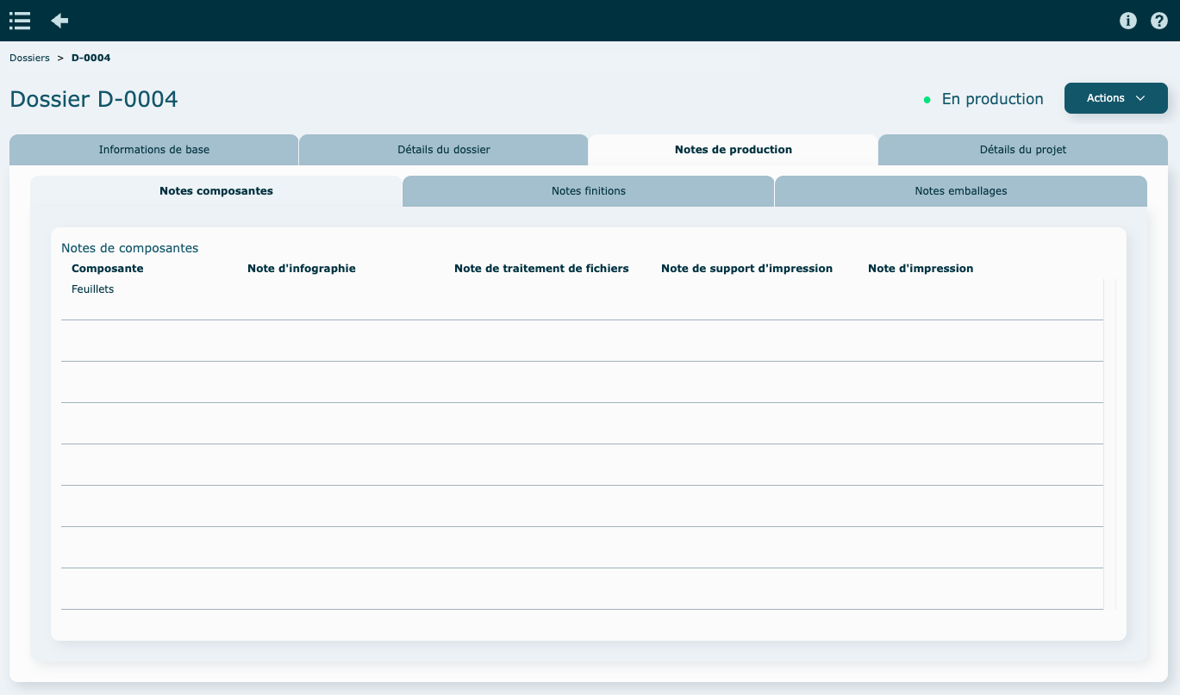Click the back arrow icon

coord(59,21)
